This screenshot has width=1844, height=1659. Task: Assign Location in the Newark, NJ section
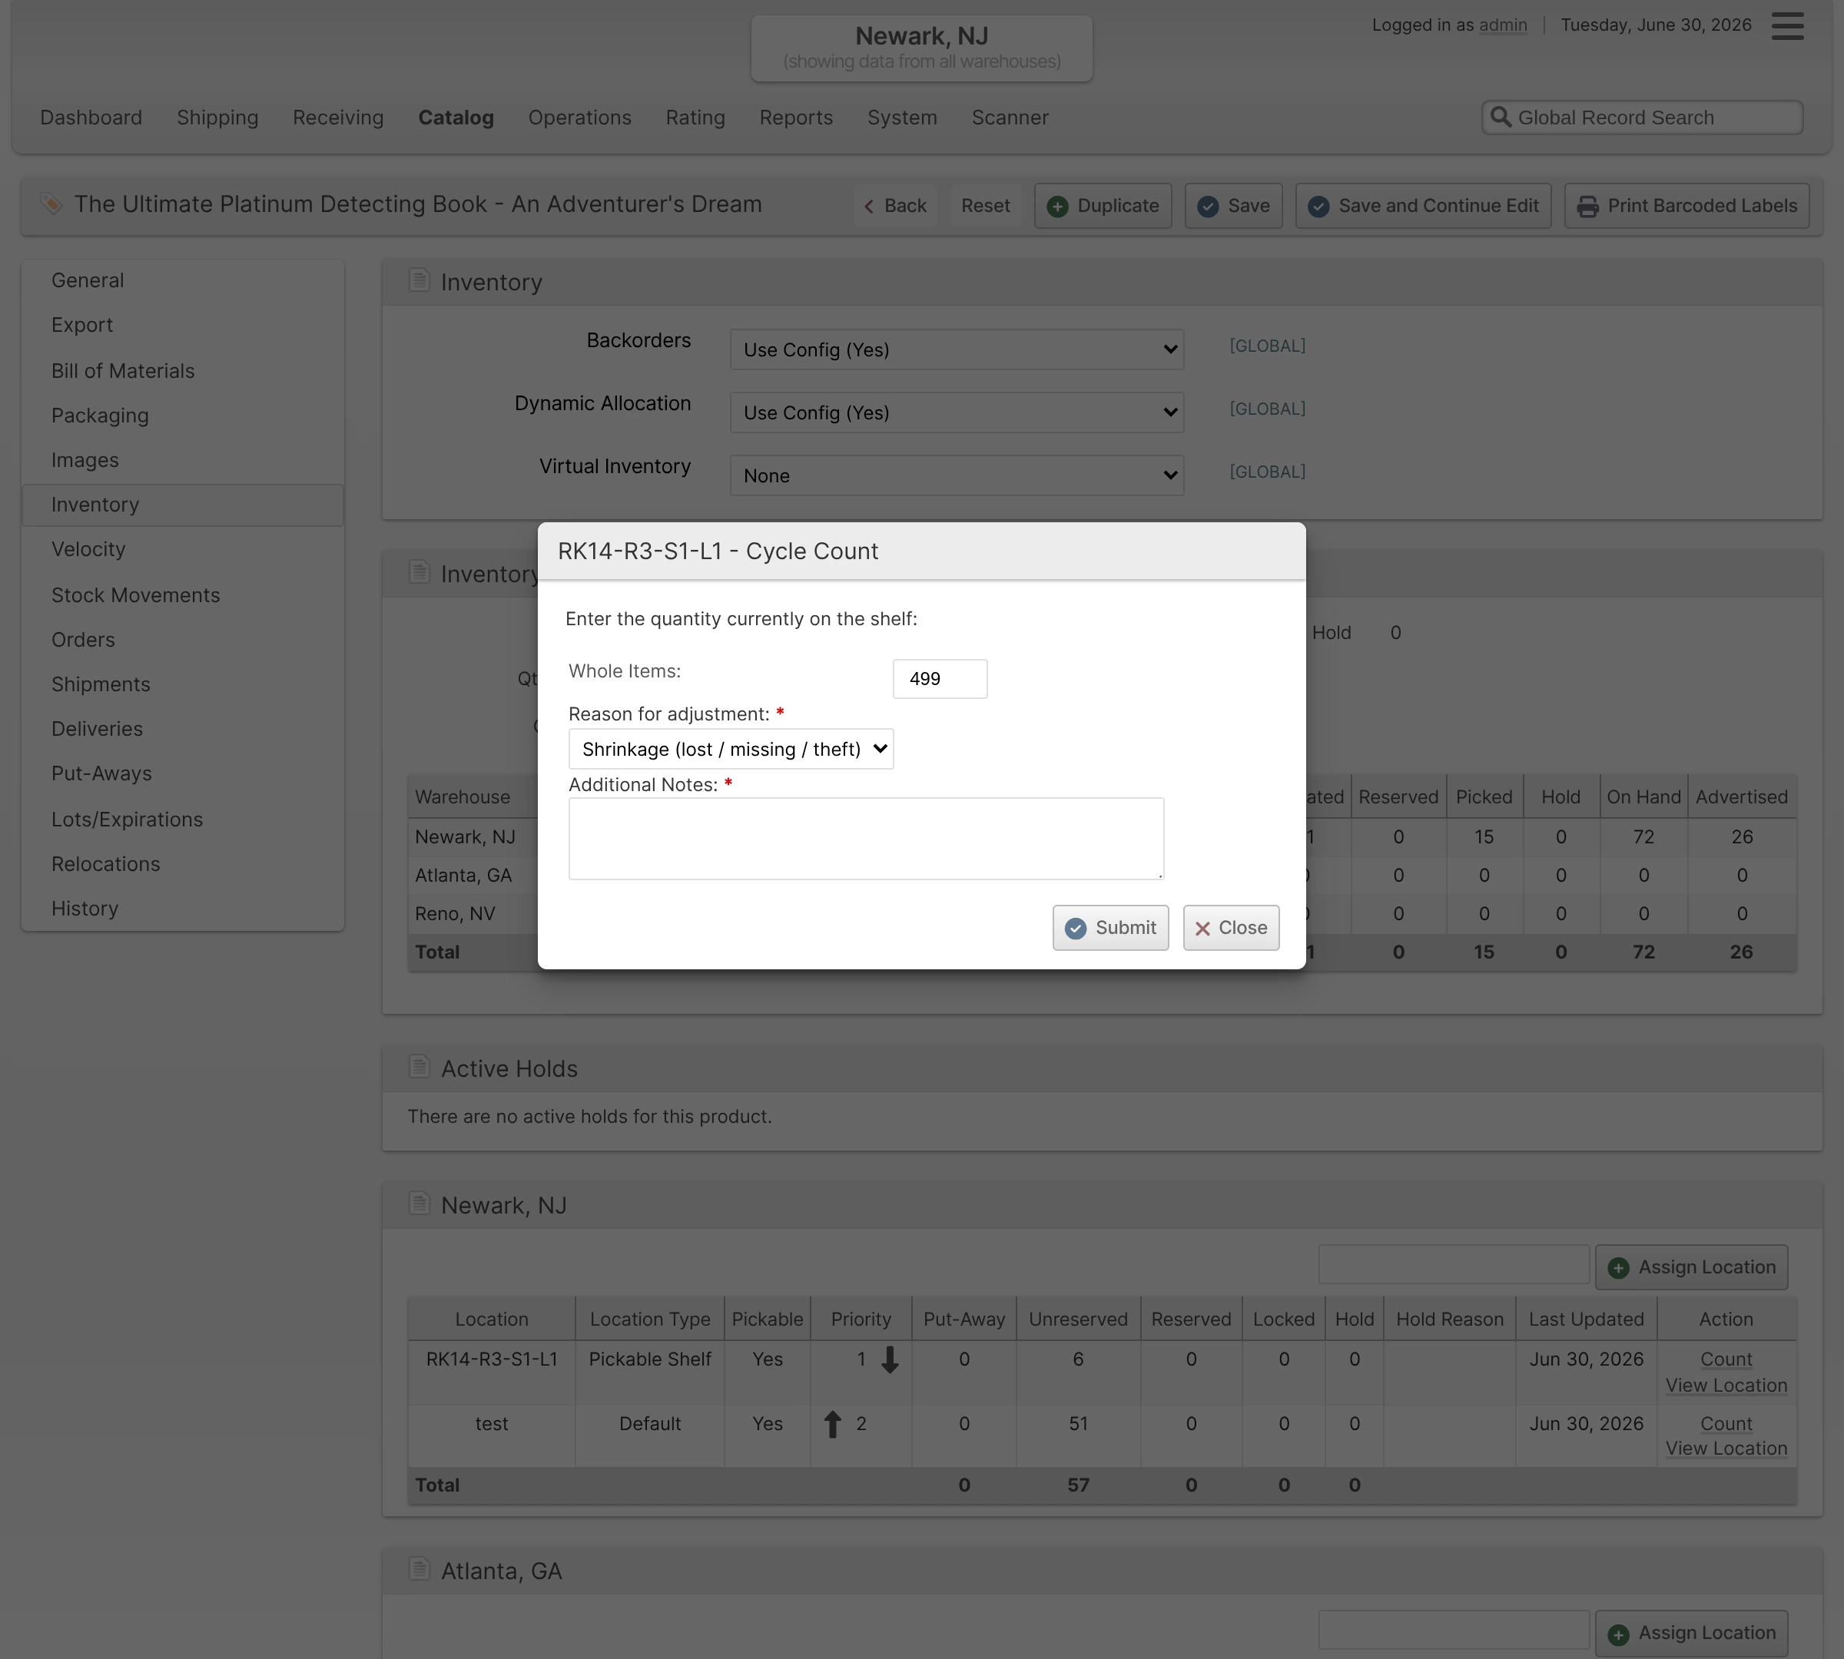pos(1691,1267)
